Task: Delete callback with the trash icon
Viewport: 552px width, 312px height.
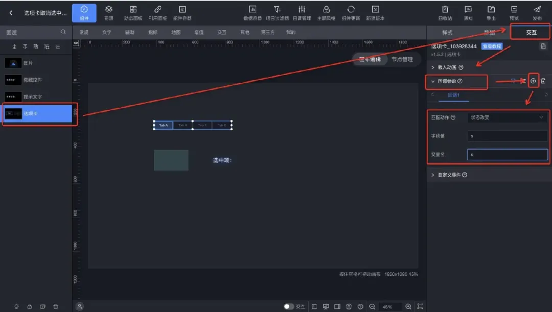Action: [543, 81]
